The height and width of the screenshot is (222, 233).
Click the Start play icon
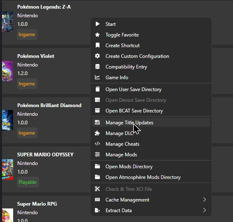coord(97,24)
